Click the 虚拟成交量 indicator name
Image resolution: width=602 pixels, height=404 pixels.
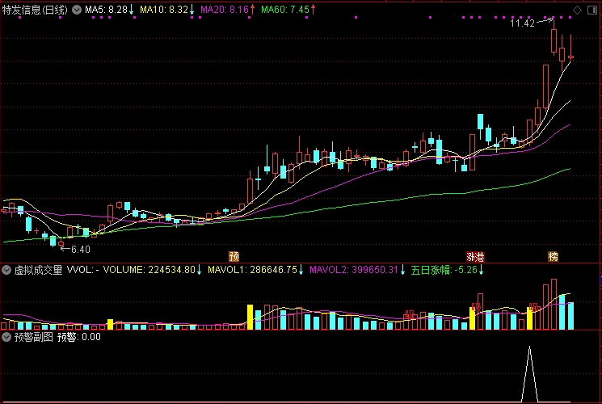point(39,270)
